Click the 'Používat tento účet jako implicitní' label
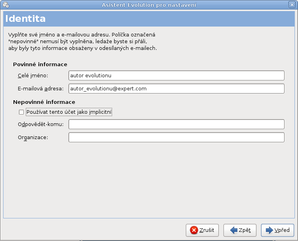Image resolution: width=298 pixels, height=241 pixels. tap(69, 112)
